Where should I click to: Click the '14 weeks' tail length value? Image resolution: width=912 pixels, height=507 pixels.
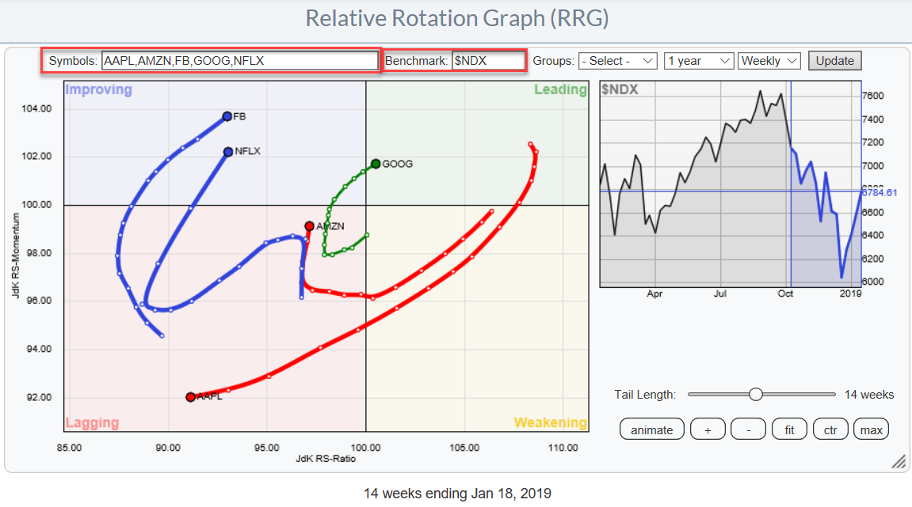point(869,395)
